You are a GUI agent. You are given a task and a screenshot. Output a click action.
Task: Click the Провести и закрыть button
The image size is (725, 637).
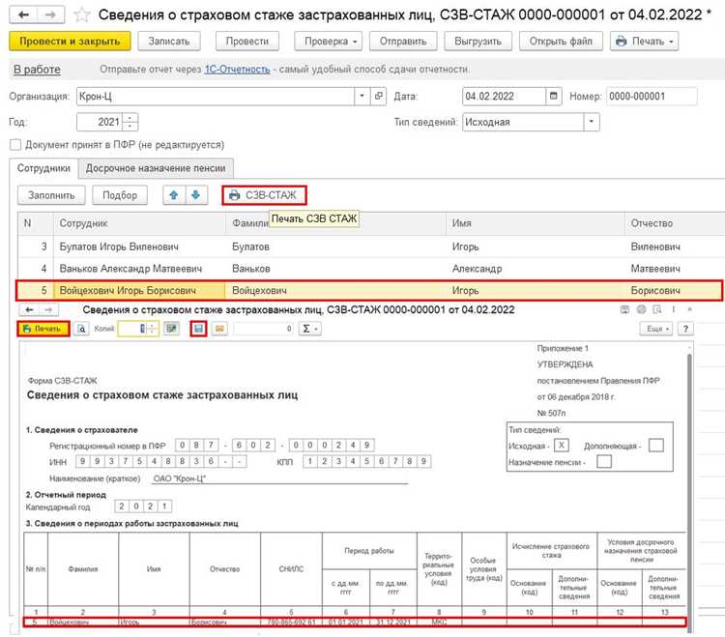[x=70, y=42]
